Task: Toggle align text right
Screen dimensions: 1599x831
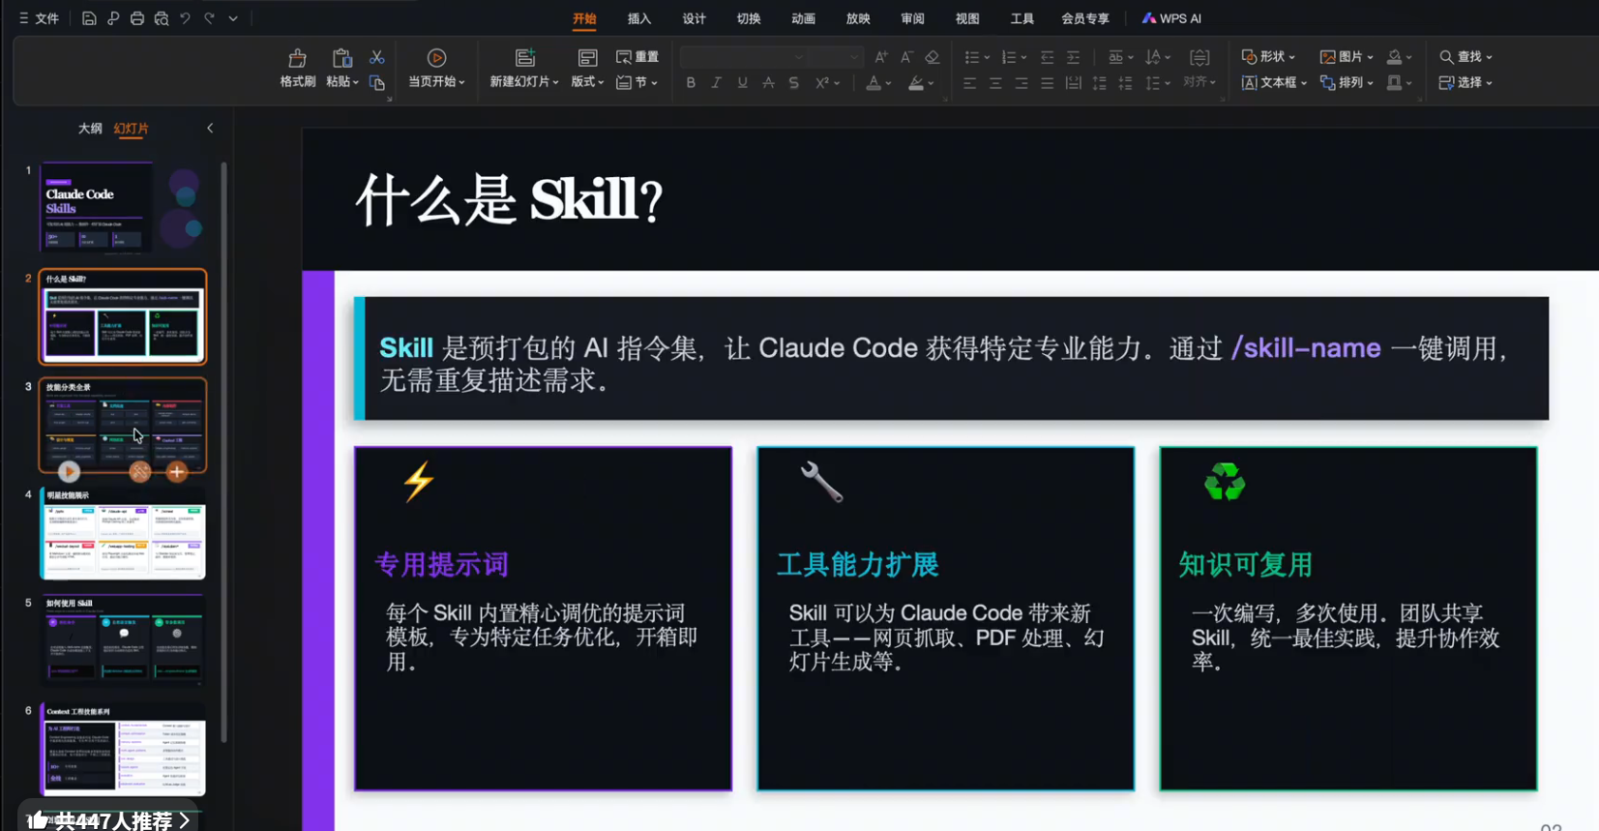Action: [x=1022, y=83]
